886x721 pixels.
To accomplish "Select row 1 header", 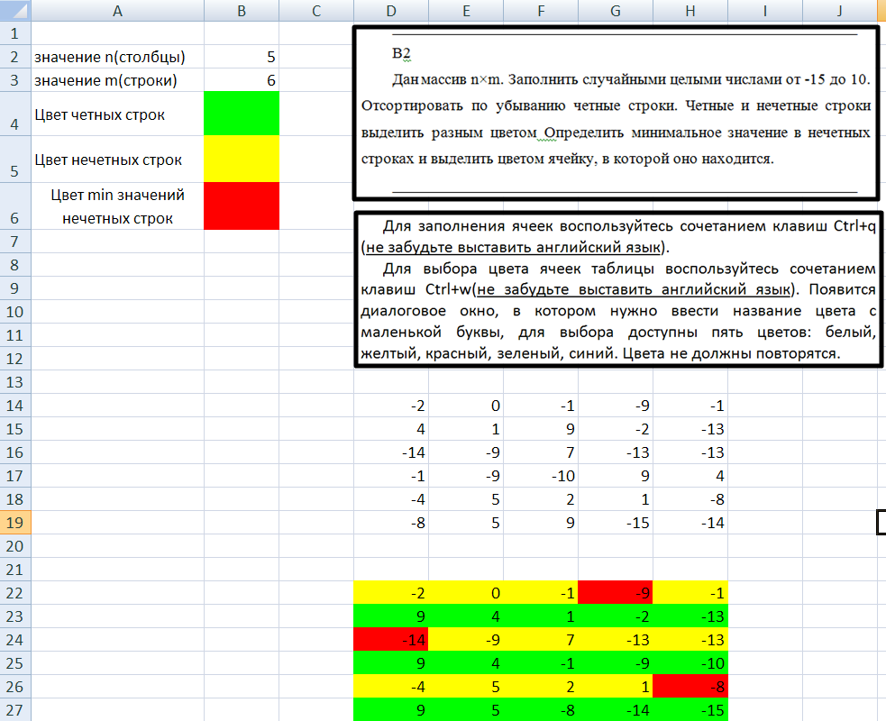I will click(15, 33).
